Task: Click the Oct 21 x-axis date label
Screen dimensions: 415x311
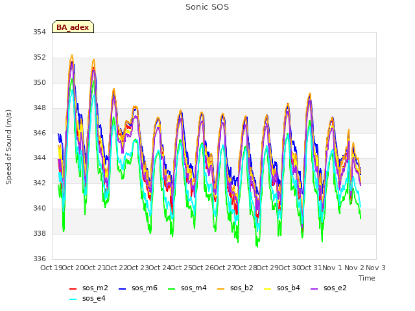Action: (x=95, y=268)
